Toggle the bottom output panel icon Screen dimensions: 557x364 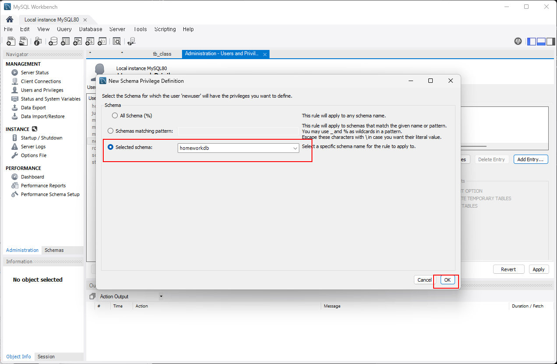(x=541, y=42)
